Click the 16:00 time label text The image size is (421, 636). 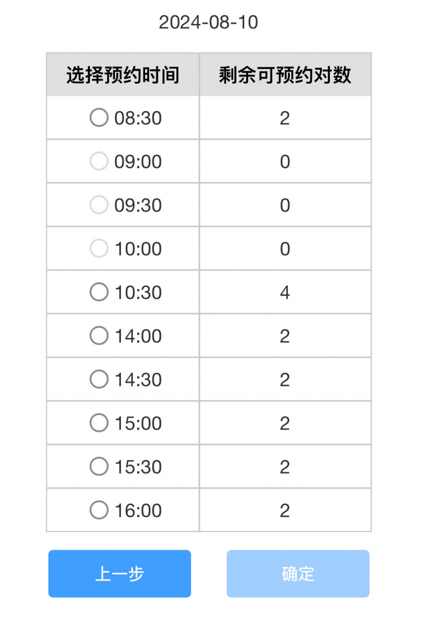pyautogui.click(x=138, y=511)
